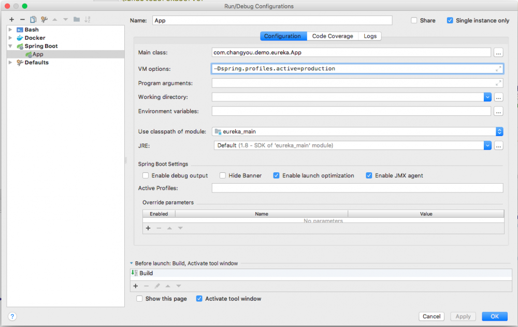Expand the Defaults tree node
Image resolution: width=518 pixels, height=327 pixels.
pos(10,63)
